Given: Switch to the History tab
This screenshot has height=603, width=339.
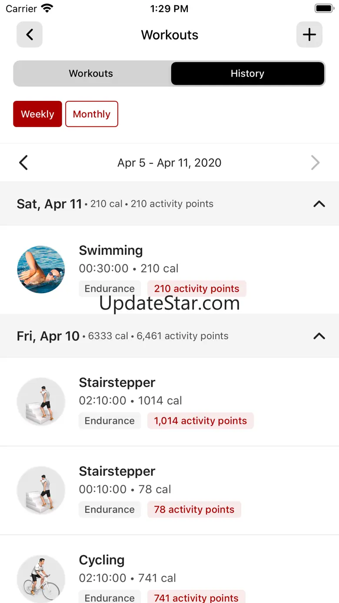Looking at the screenshot, I should tap(247, 73).
